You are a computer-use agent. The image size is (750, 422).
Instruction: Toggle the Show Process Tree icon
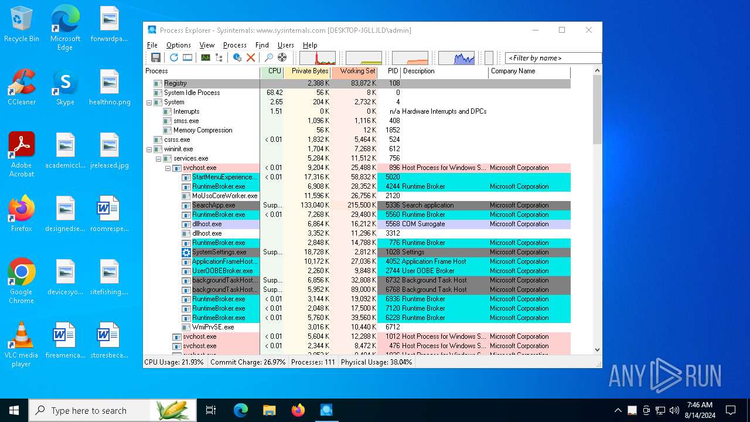219,57
